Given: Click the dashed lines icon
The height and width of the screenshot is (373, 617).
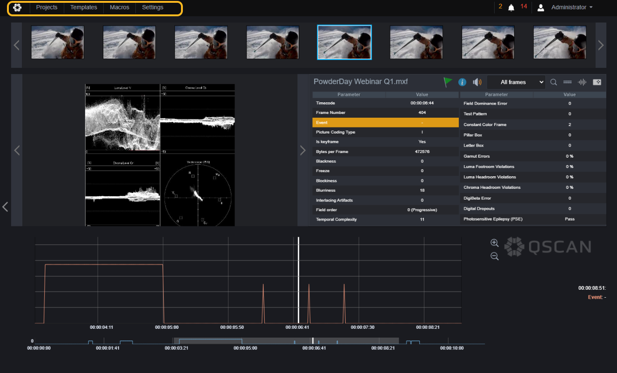Looking at the screenshot, I should coord(567,82).
